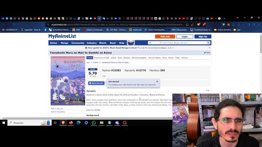
Task: Switch to the Stats tab
Action: (120, 58)
